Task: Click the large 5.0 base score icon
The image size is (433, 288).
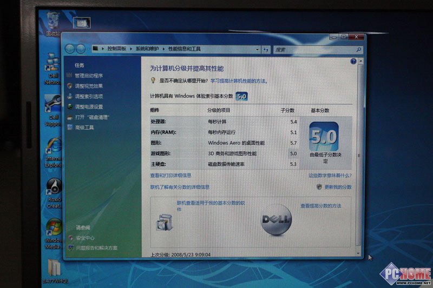Action: coord(324,136)
